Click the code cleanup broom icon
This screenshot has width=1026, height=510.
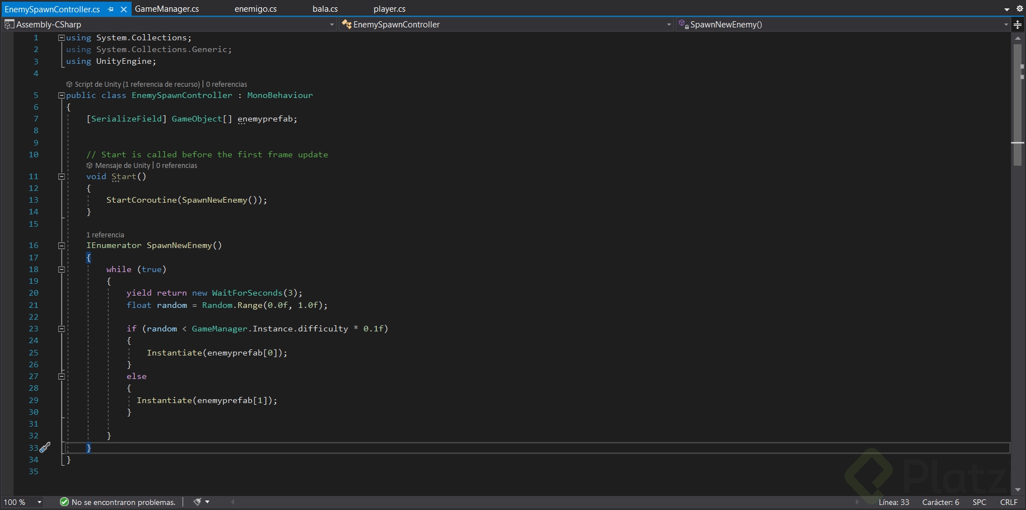pyautogui.click(x=197, y=502)
